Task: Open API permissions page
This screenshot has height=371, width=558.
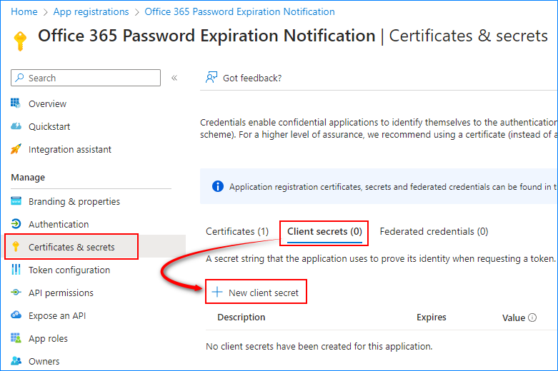Action: click(x=61, y=293)
